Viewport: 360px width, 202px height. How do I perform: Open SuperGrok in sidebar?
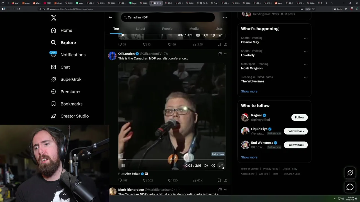(66, 79)
